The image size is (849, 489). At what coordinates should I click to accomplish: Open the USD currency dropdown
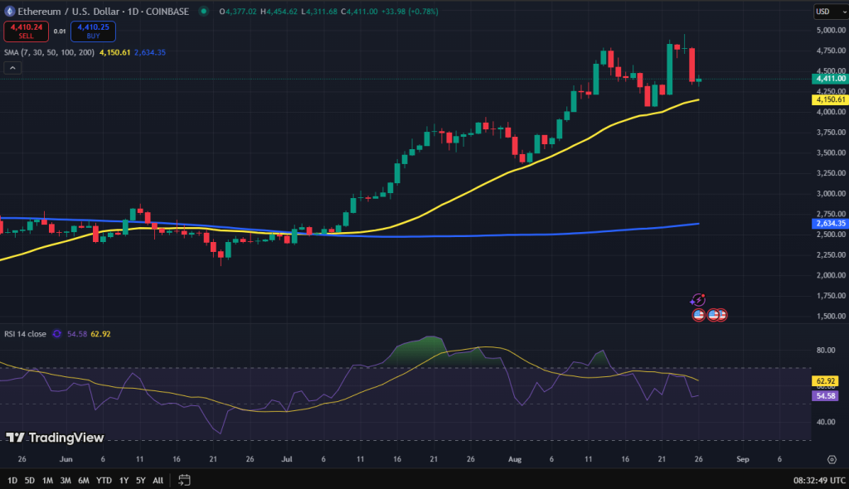(830, 12)
